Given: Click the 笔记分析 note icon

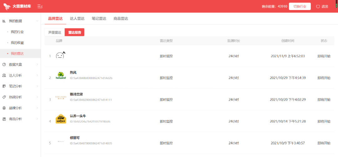Looking at the screenshot, I should (x=4, y=86).
